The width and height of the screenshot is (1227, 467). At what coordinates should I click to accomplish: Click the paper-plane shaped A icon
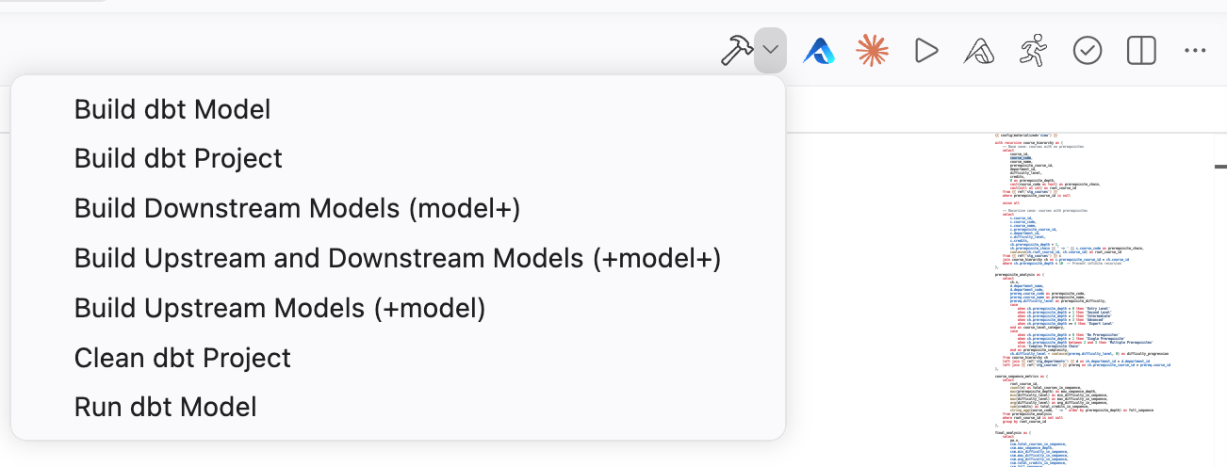tap(980, 50)
